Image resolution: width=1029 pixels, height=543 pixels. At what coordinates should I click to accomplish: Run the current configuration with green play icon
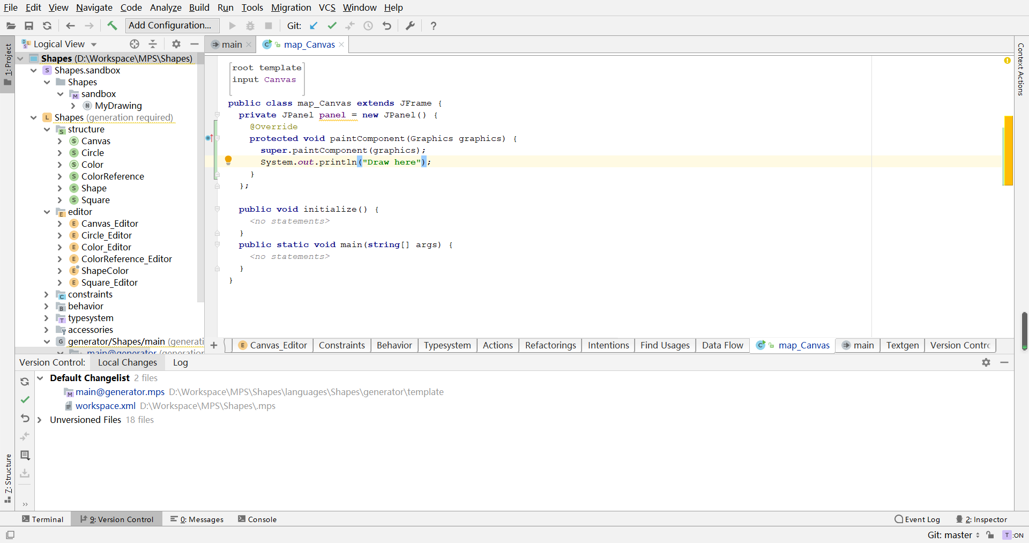(x=232, y=25)
